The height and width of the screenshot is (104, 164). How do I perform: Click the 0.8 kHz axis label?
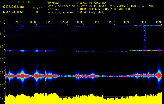pos(2,73)
